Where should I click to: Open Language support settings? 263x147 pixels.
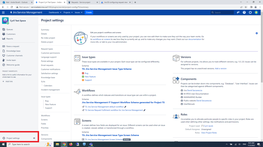49,57
